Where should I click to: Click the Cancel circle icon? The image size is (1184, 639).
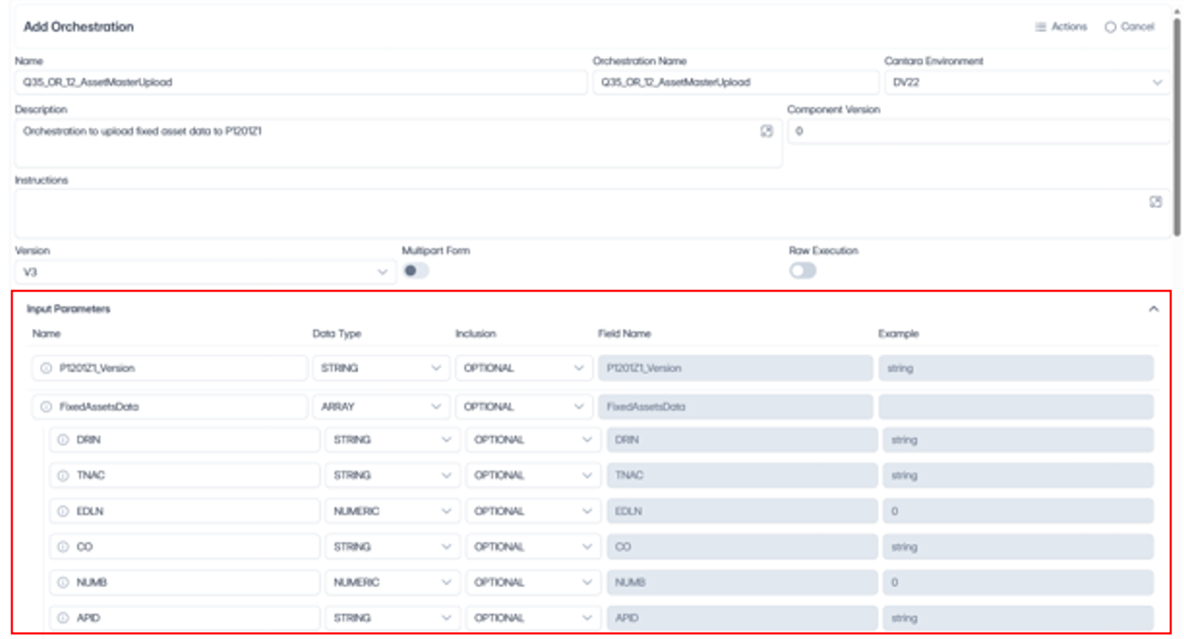coord(1111,27)
